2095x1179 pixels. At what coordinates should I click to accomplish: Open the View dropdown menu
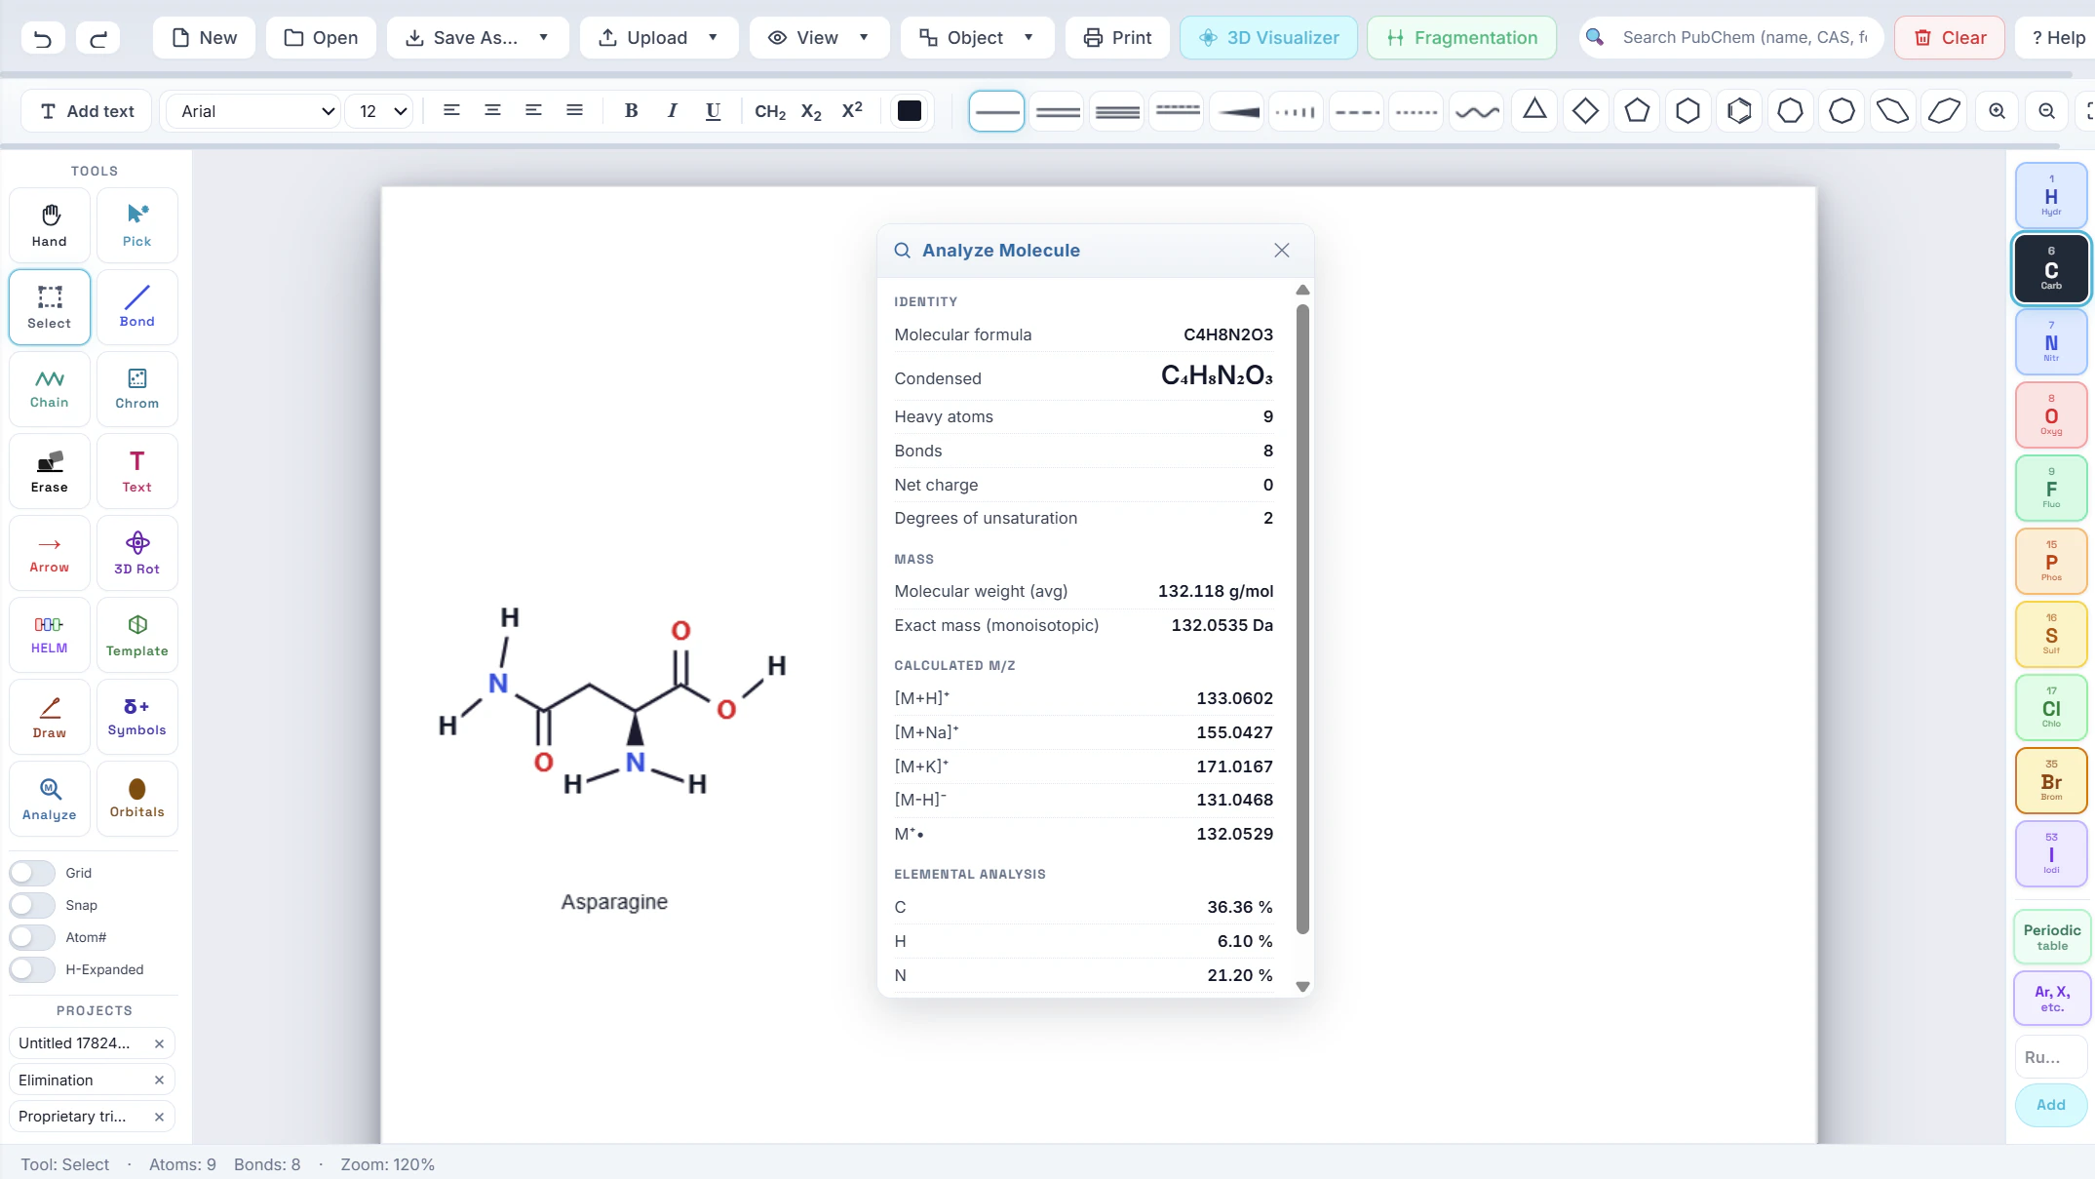tap(819, 38)
